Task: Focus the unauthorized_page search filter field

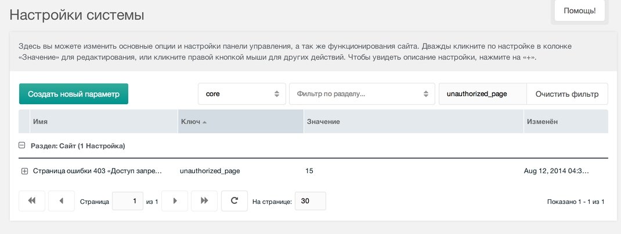Action: [482, 94]
